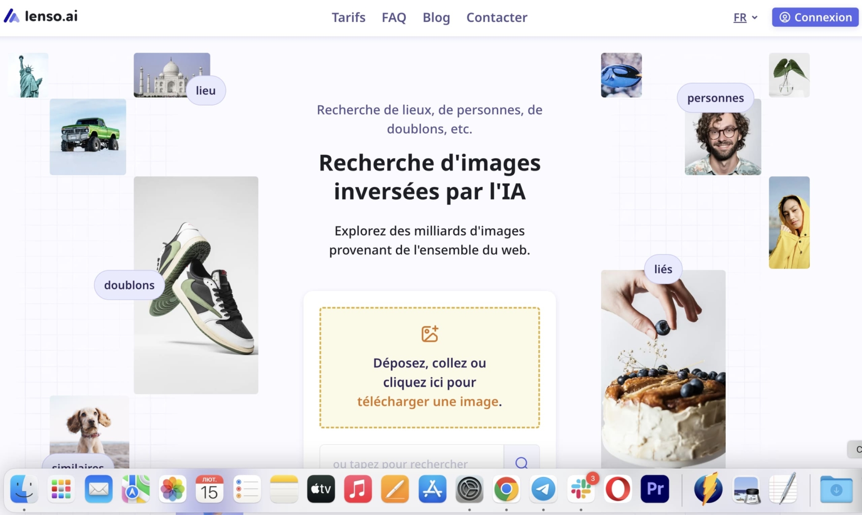Open the Opera browser from the dock
This screenshot has width=862, height=515.
[x=617, y=488]
